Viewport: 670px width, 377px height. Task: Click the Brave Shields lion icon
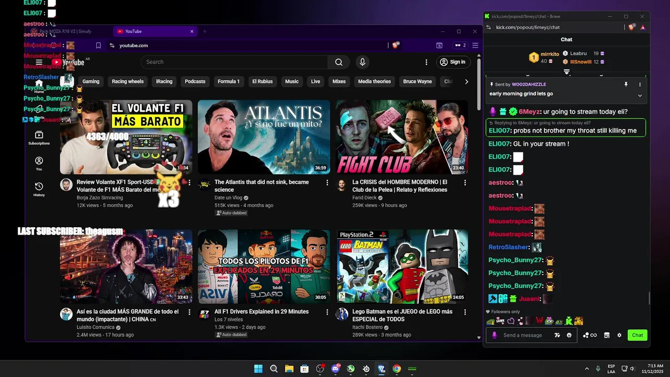(395, 46)
